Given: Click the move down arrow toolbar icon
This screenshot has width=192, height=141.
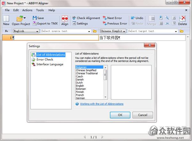Looking at the screenshot, I should pyautogui.click(x=174, y=23).
